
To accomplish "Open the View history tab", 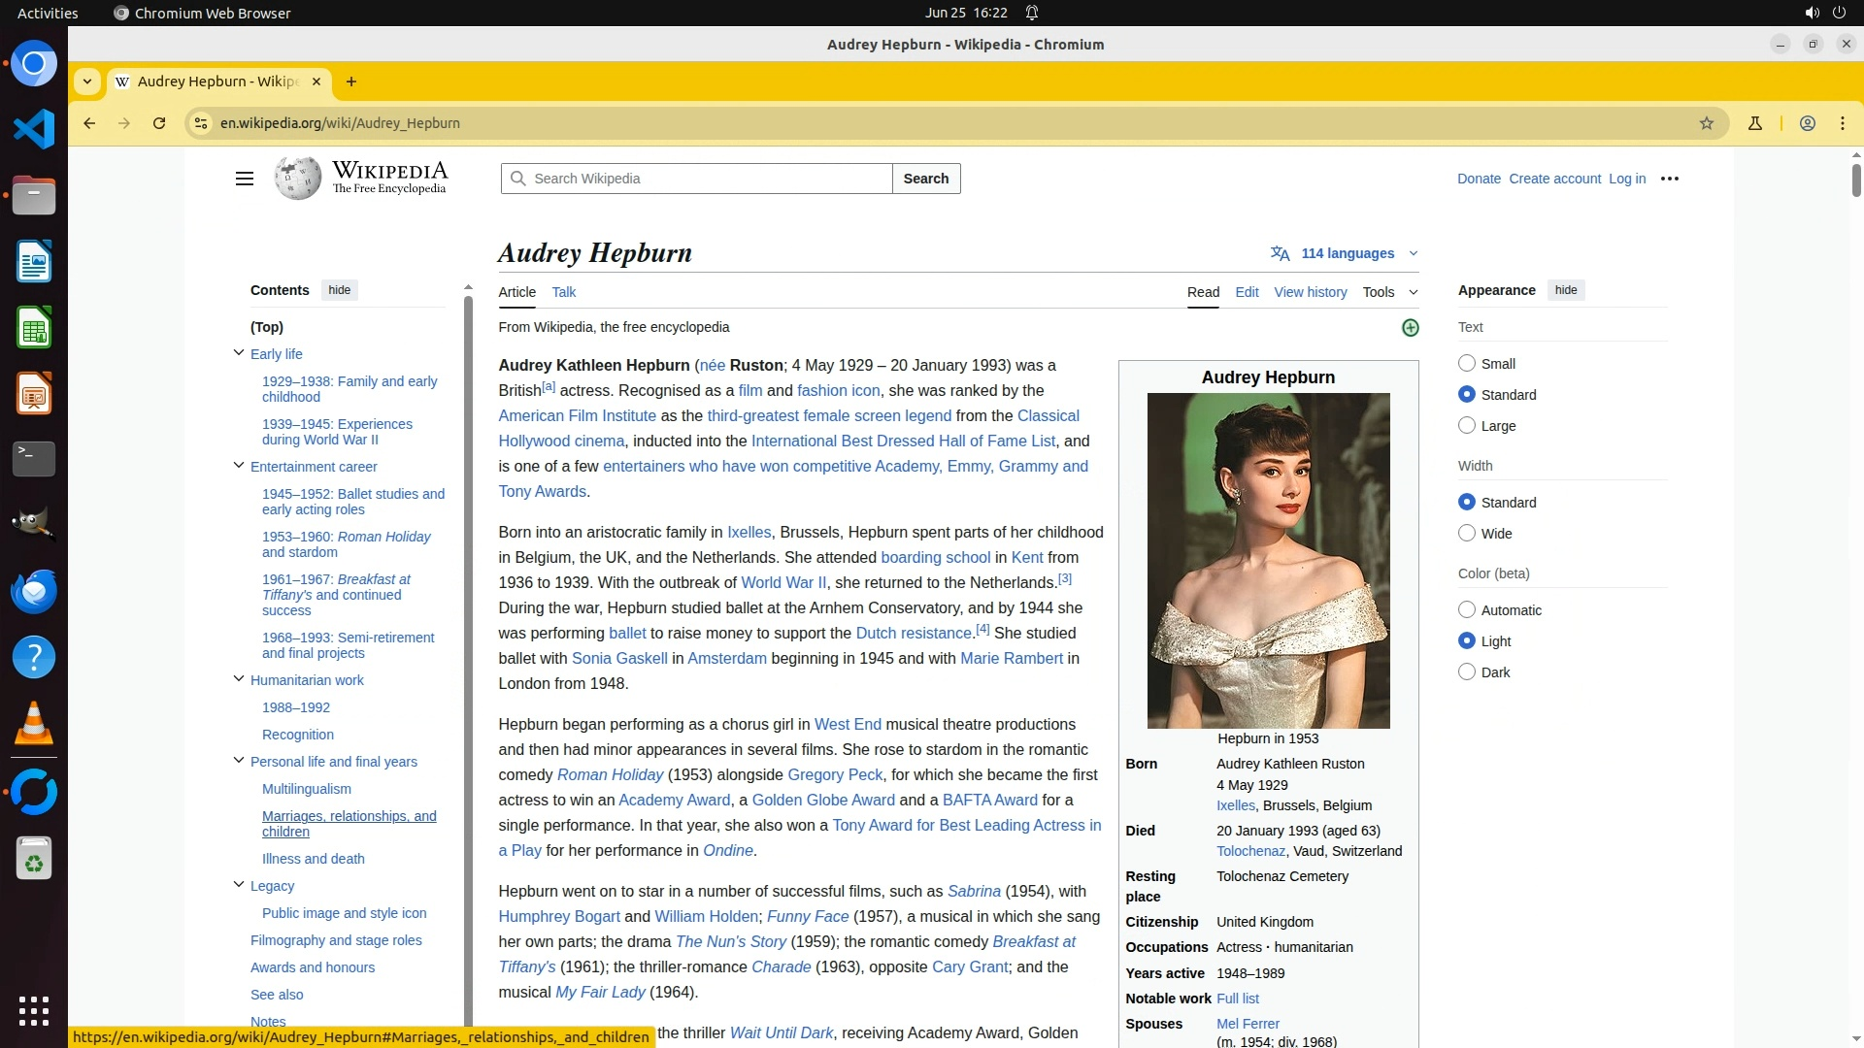I will [x=1310, y=292].
